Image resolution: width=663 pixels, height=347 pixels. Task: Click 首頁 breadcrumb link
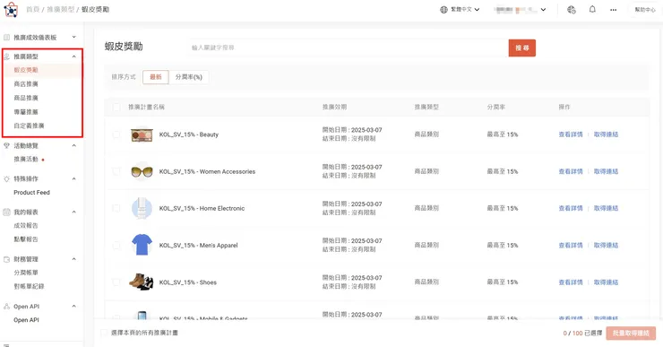click(32, 9)
